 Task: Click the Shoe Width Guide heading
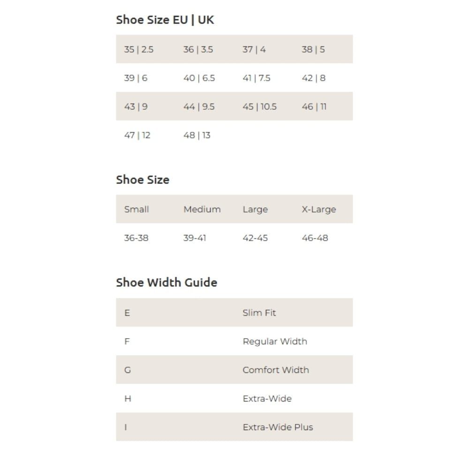[x=166, y=282]
